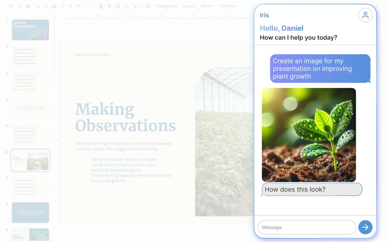Click the 'How does this look?' message
The height and width of the screenshot is (242, 388).
point(312,189)
